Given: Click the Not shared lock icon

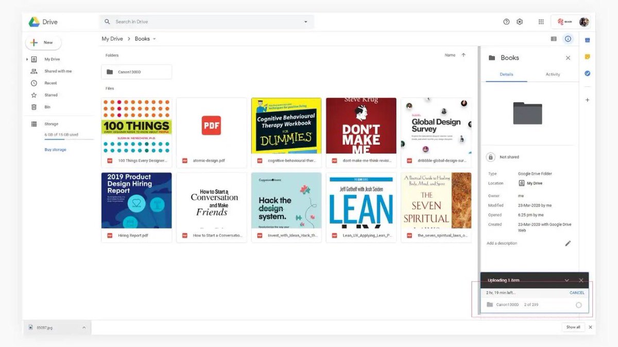Looking at the screenshot, I should 491,157.
